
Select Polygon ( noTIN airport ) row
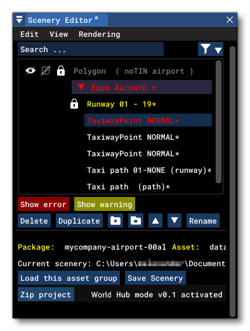click(133, 71)
